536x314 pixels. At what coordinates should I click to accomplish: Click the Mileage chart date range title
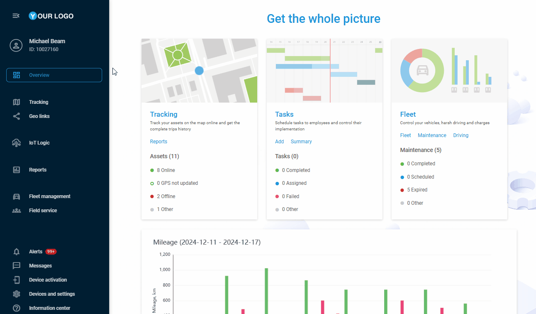coord(207,242)
